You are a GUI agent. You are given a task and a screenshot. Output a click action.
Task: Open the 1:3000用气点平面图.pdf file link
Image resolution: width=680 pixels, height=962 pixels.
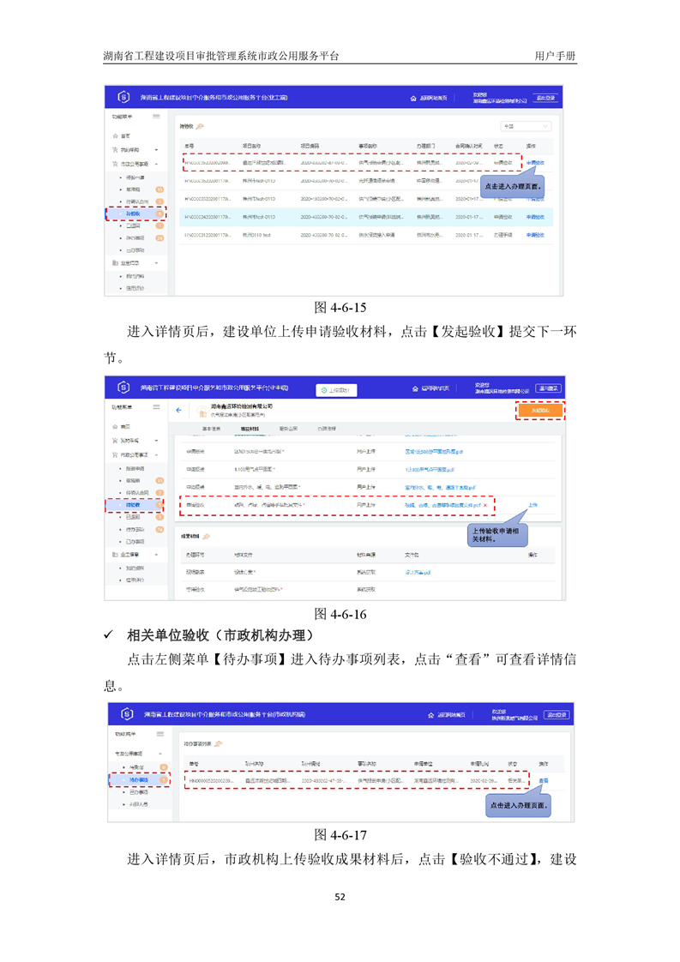(430, 469)
